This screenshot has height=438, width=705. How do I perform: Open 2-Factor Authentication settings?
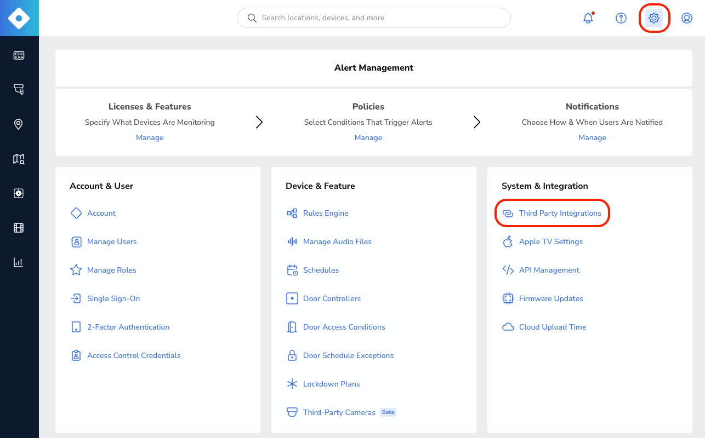(x=128, y=327)
